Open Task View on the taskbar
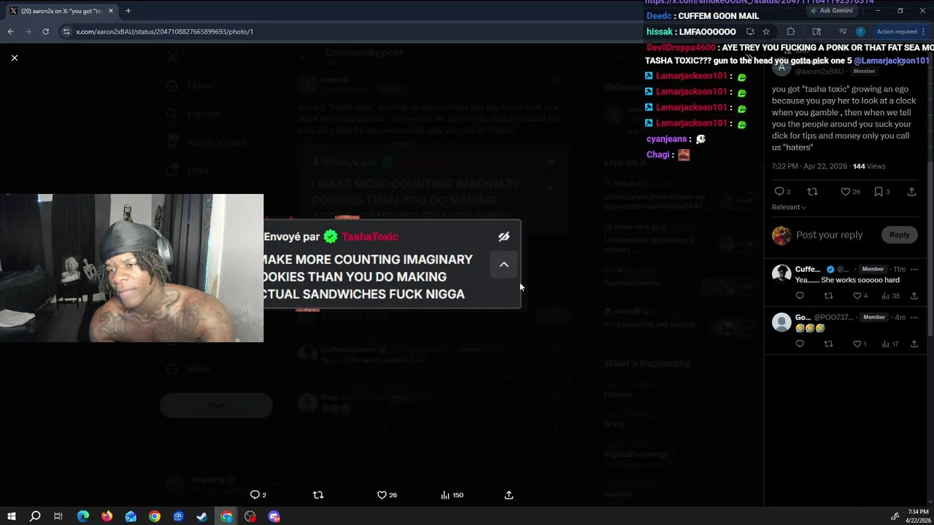Image resolution: width=934 pixels, height=525 pixels. click(x=58, y=516)
